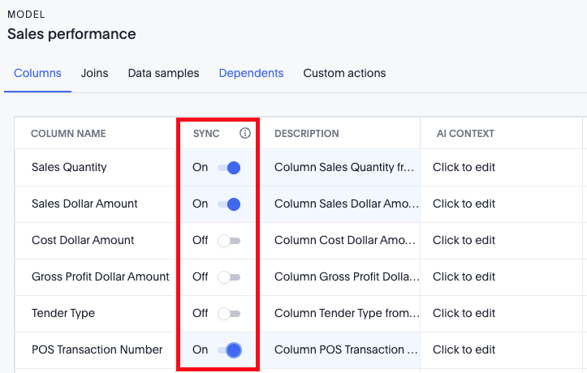Image resolution: width=587 pixels, height=373 pixels.
Task: Disable sync toggle for Sales Dollar Amount
Action: coord(229,204)
